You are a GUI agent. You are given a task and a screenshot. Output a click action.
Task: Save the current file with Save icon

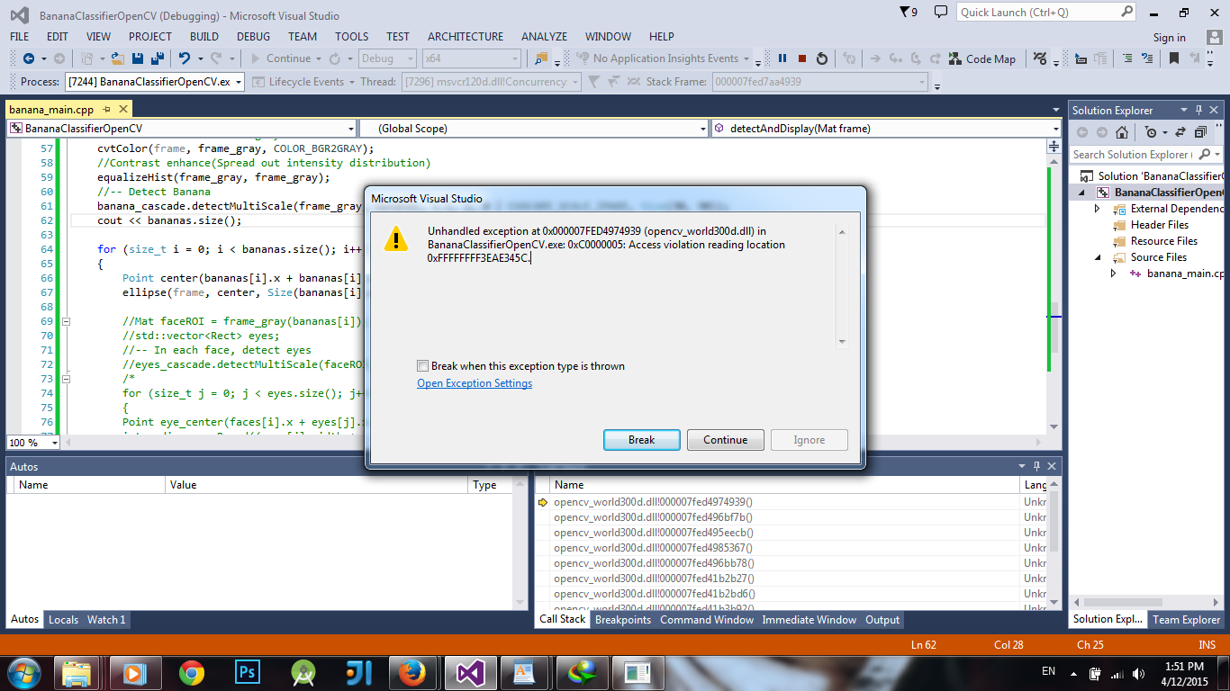[138, 58]
